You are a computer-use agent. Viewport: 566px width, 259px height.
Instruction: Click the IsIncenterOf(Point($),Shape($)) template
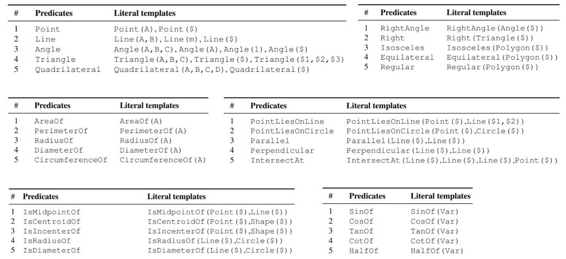click(x=220, y=231)
